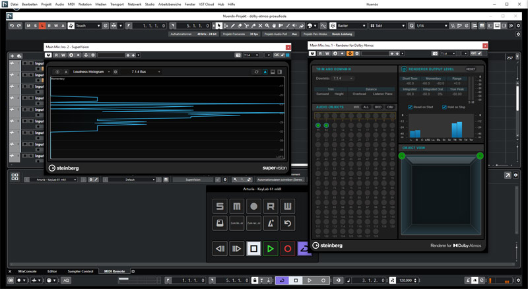Expand the Touch automation mode dropdown
528x289 pixels.
(88, 26)
